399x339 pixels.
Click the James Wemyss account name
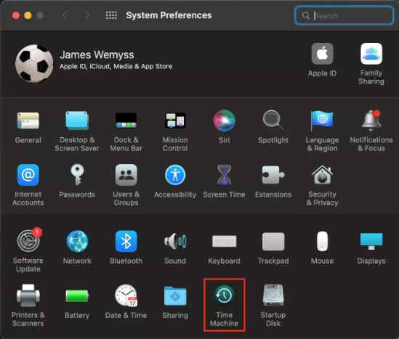pos(97,55)
